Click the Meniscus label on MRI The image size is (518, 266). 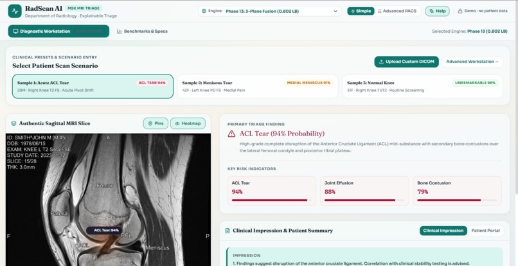click(157, 247)
